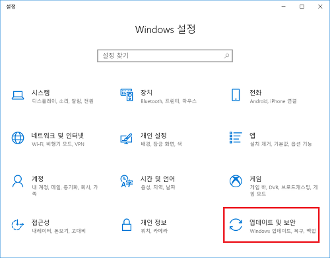Open the 시간 및 언어 title
The height and width of the screenshot is (258, 330).
158,179
